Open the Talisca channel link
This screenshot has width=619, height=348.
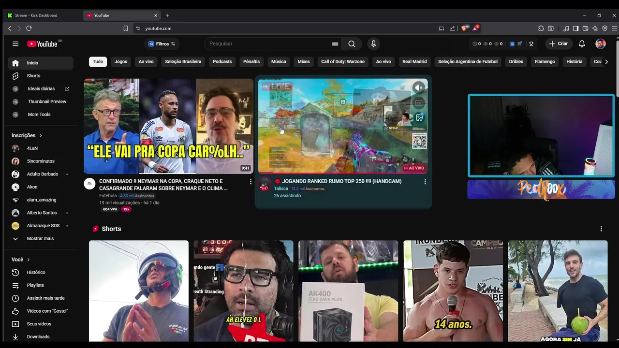tap(281, 188)
